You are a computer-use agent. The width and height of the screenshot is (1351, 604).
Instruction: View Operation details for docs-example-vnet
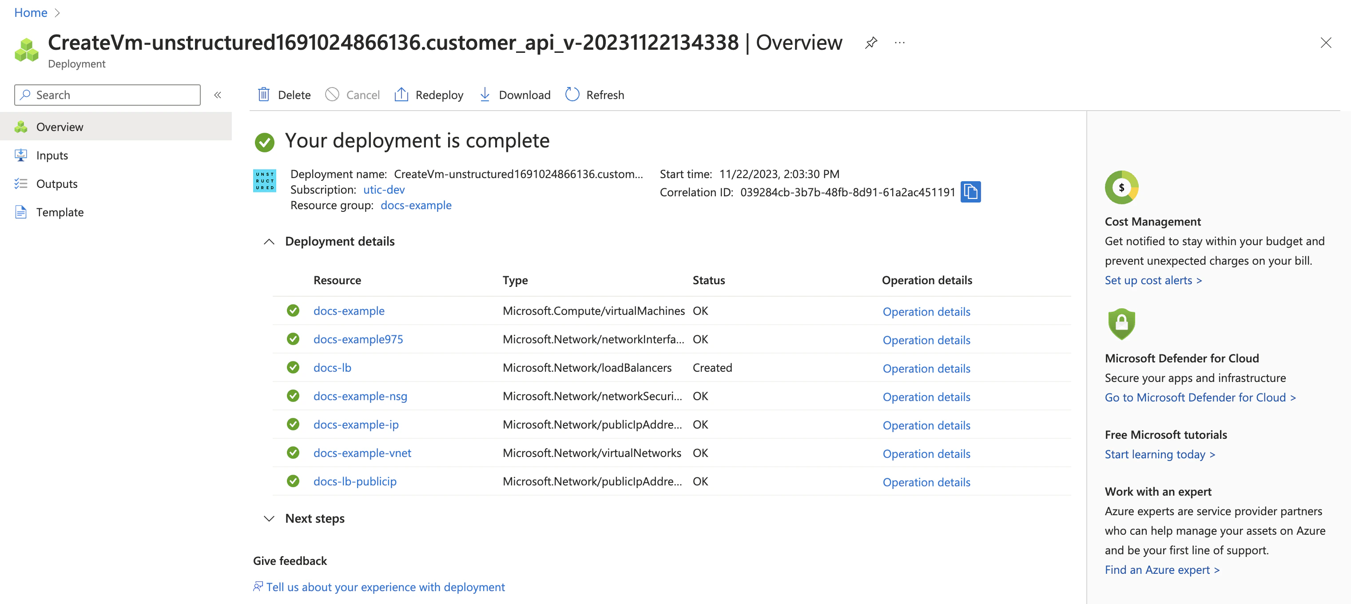[x=926, y=453]
